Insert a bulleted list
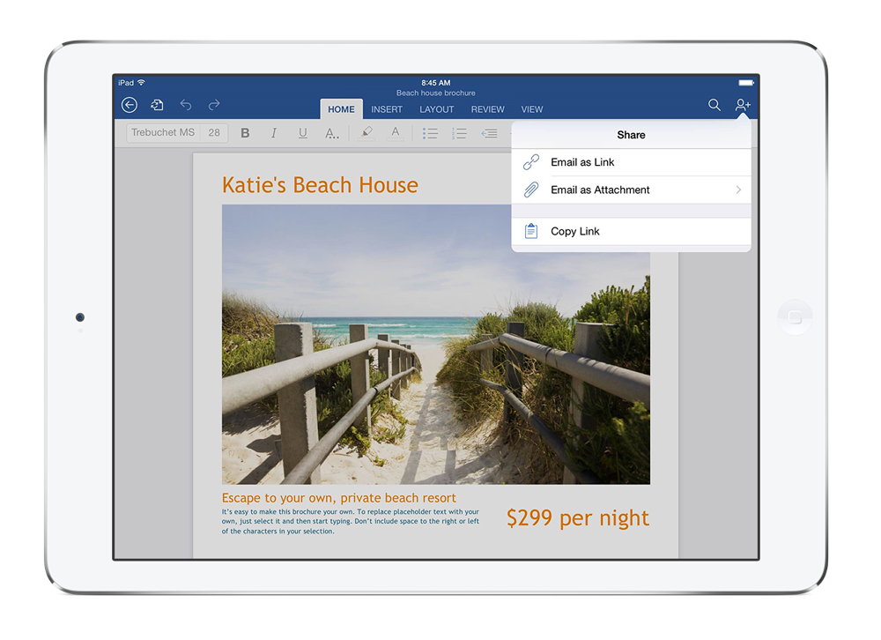The height and width of the screenshot is (640, 881). (430, 133)
